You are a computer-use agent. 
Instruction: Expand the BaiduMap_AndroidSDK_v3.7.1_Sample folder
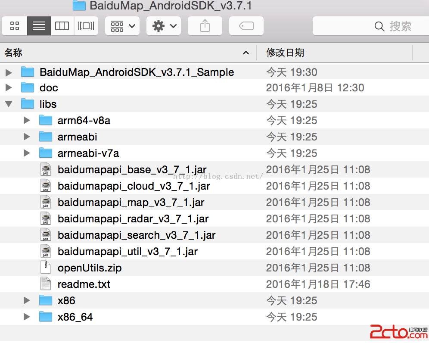(9, 72)
